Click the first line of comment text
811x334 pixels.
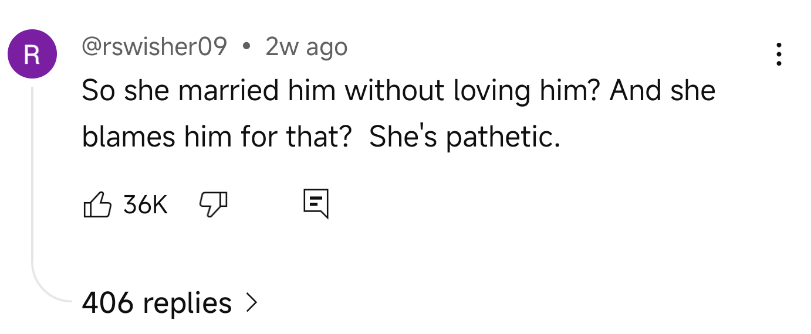point(398,91)
